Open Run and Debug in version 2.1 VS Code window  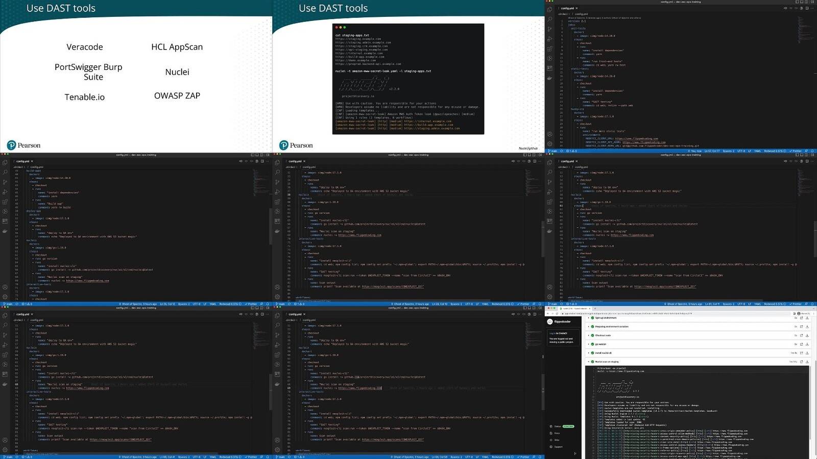tap(550, 39)
